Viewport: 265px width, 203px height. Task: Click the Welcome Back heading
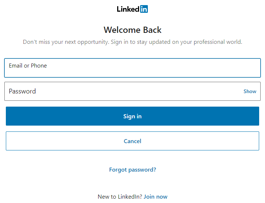132,30
